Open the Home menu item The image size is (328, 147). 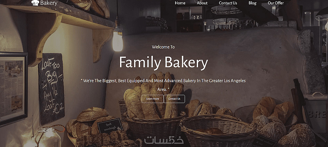coord(180,3)
